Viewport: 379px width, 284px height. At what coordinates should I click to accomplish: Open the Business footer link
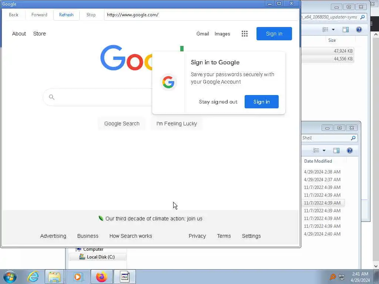point(88,236)
